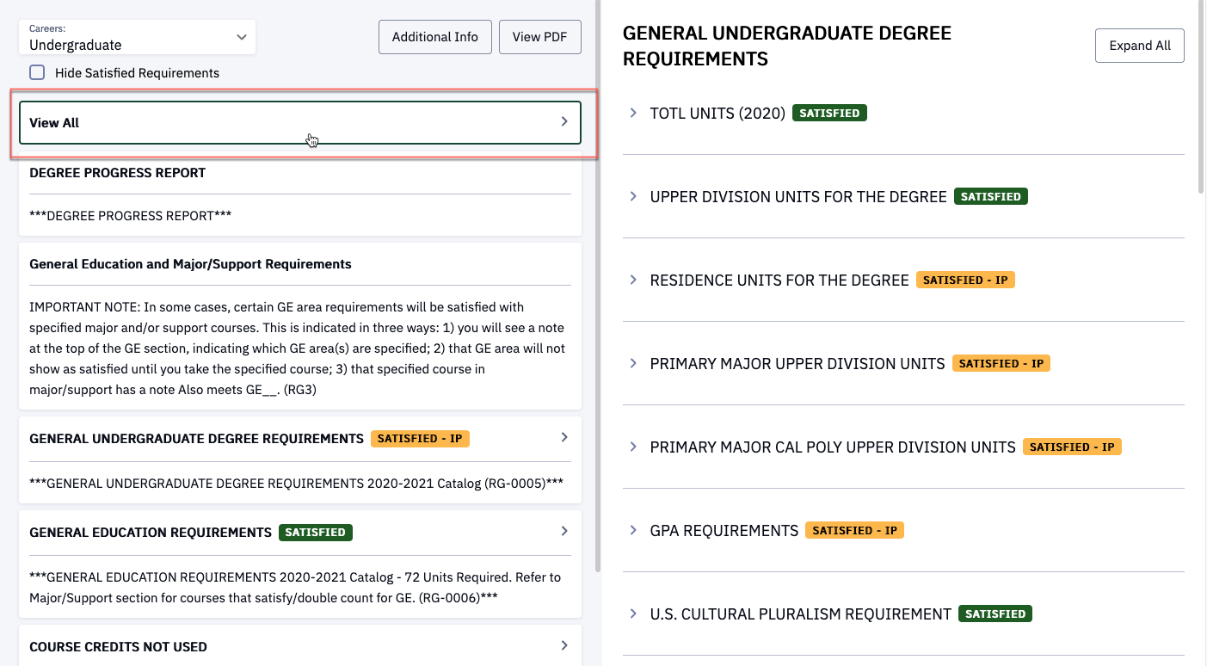Click the View PDF button
Screen dimensions: 1207x666
pos(539,37)
